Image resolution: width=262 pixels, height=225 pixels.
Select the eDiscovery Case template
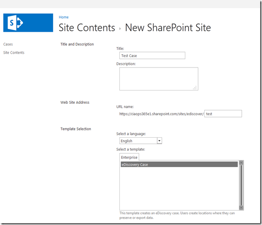pyautogui.click(x=179, y=164)
